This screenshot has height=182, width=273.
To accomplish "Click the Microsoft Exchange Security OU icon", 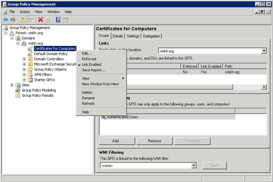I will (x=30, y=64).
